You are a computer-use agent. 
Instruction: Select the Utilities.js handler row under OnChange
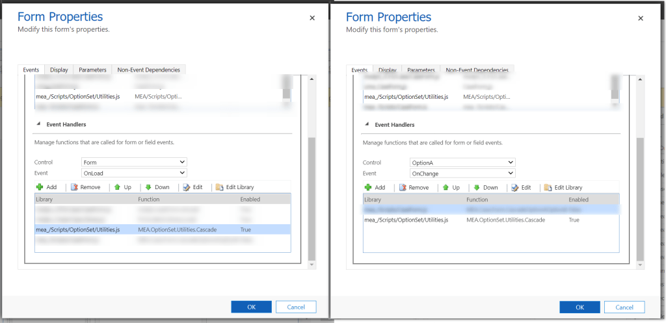490,220
